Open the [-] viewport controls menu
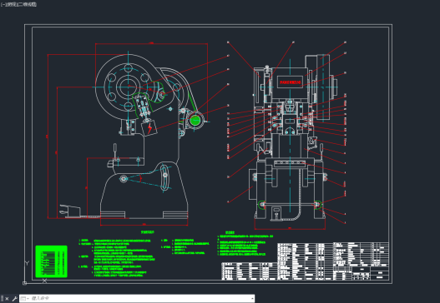The height and width of the screenshot is (303, 440). (x=3, y=4)
